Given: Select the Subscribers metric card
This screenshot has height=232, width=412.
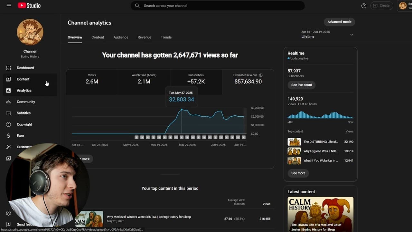Looking at the screenshot, I should (x=196, y=82).
